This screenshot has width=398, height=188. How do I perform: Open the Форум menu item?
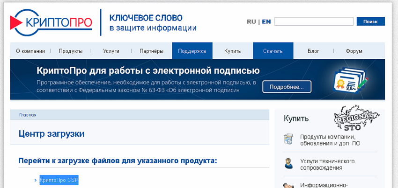[x=354, y=51]
